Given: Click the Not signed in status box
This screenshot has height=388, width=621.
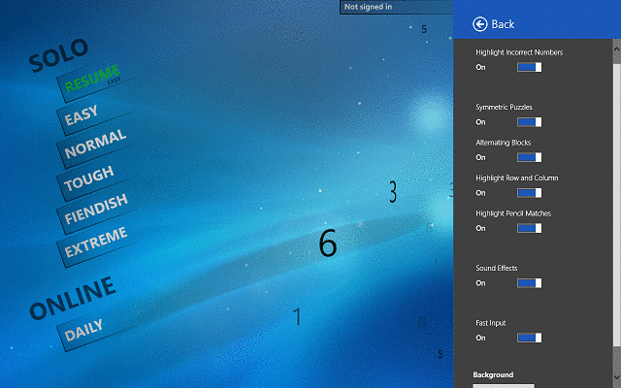Looking at the screenshot, I should point(397,7).
